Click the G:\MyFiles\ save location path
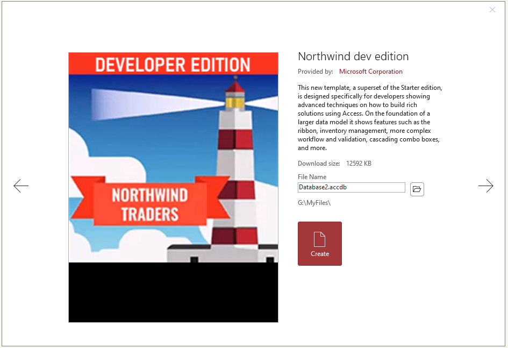508x348 pixels. point(314,203)
